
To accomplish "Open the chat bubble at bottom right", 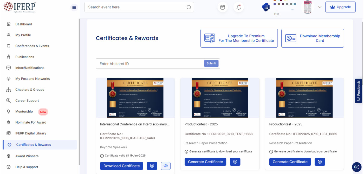I will coord(356,167).
